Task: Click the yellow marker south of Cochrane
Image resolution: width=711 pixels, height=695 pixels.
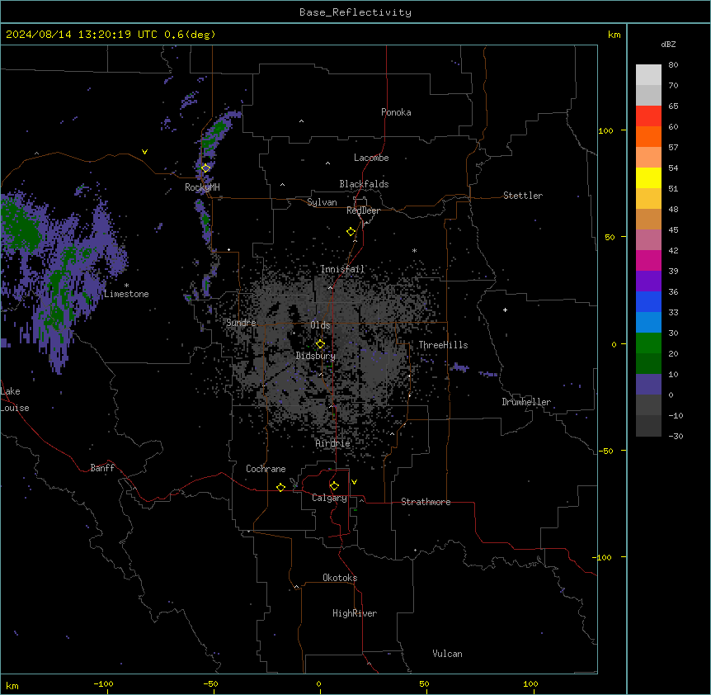Action: pyautogui.click(x=280, y=487)
